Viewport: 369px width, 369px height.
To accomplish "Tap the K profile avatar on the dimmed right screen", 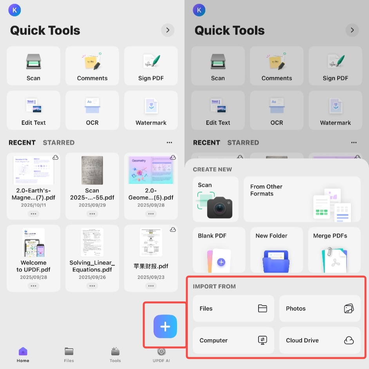I will tap(199, 10).
